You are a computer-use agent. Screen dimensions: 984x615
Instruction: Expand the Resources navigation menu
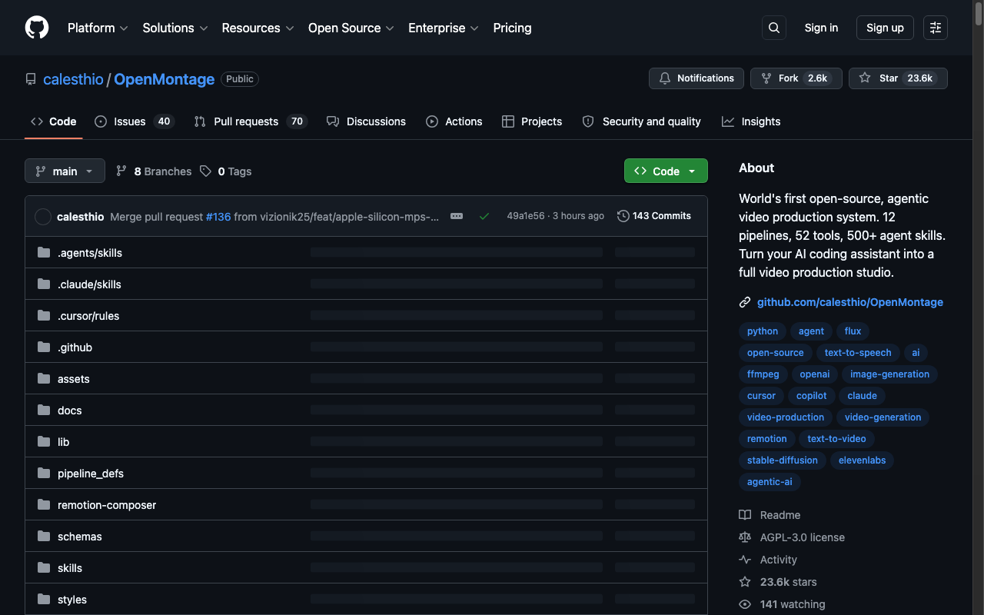(x=258, y=28)
